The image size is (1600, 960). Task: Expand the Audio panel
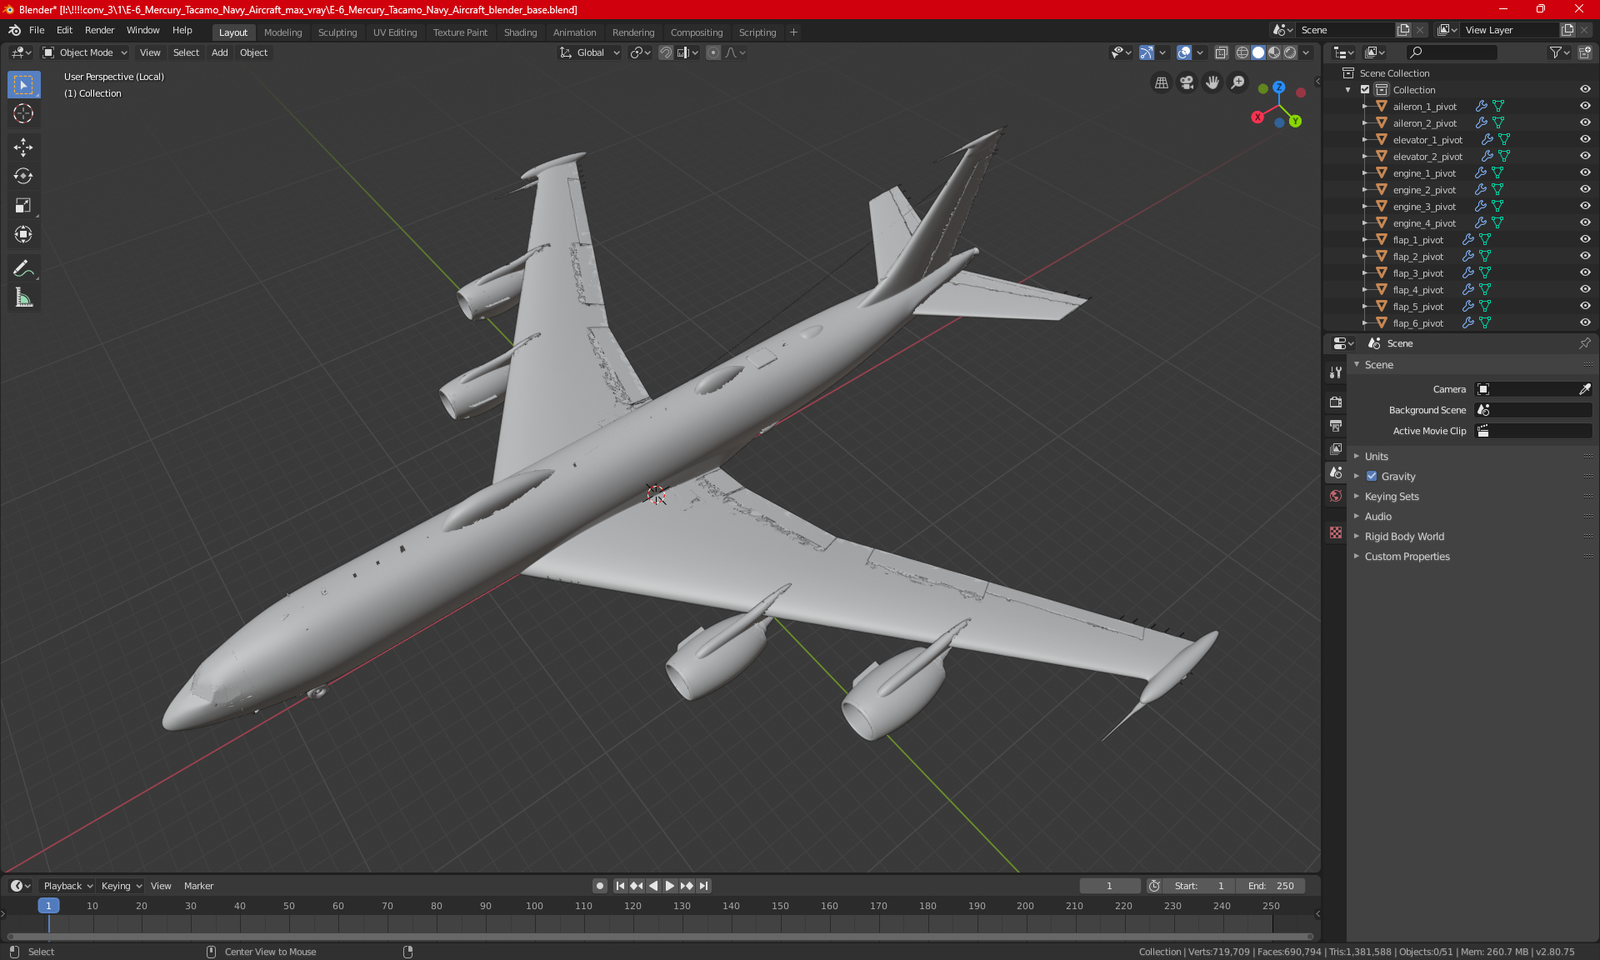(1377, 517)
